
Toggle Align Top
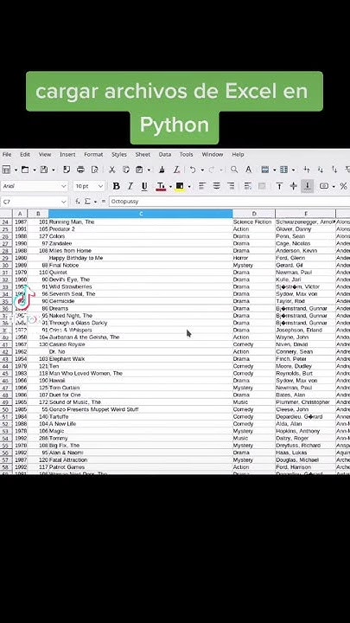click(x=279, y=186)
